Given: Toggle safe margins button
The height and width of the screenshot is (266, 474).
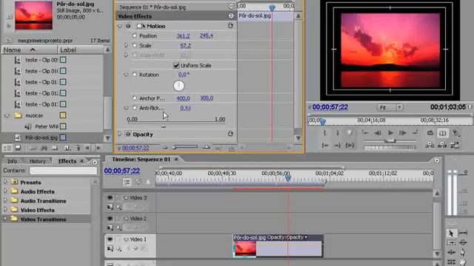Looking at the screenshot, I should click(x=443, y=133).
